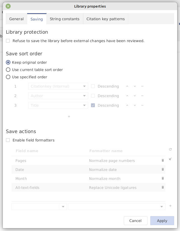Delete the Replace Unicode ligatures formatter
Viewport: 180px width, 231px height.
[x=163, y=187]
